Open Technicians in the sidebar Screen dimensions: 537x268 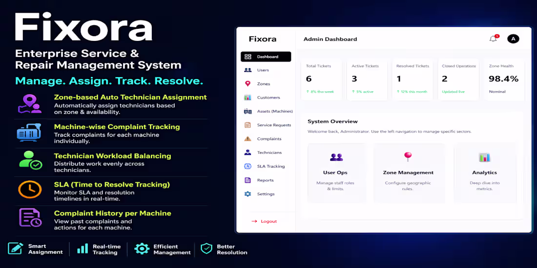coord(269,153)
